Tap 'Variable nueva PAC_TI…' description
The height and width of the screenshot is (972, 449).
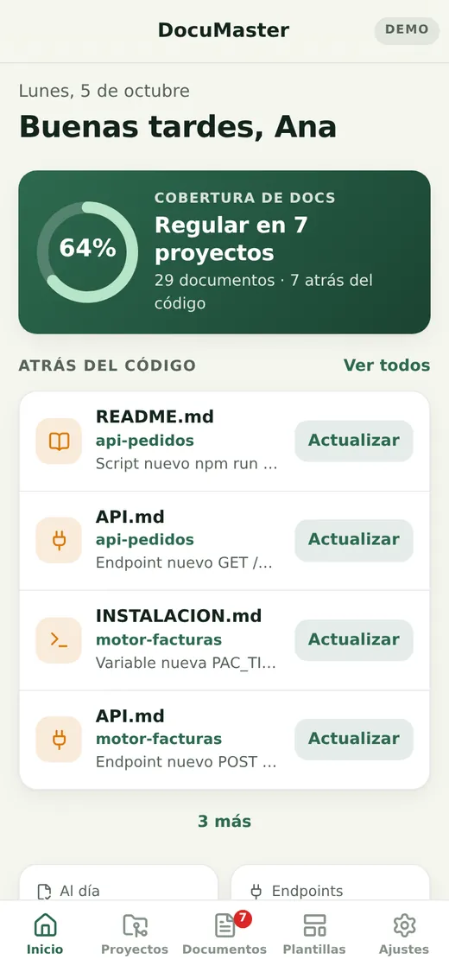(x=186, y=663)
